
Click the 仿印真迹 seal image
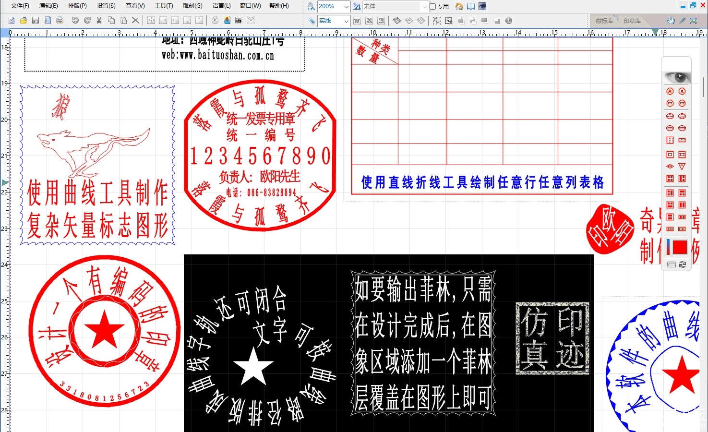tap(552, 338)
